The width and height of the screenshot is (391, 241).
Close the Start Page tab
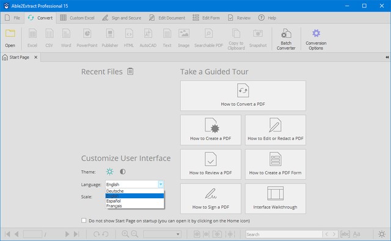36,57
